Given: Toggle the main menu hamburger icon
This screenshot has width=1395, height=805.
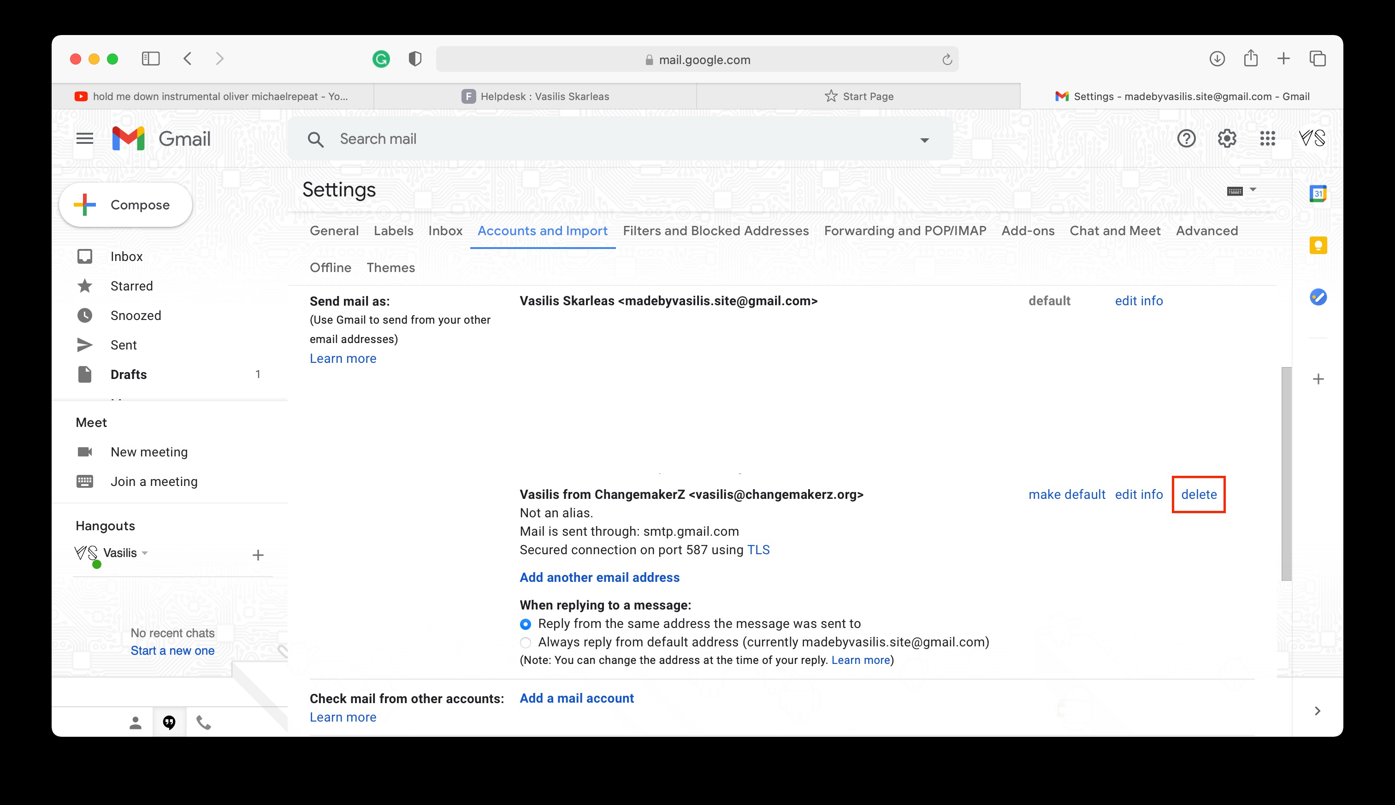Looking at the screenshot, I should [84, 138].
